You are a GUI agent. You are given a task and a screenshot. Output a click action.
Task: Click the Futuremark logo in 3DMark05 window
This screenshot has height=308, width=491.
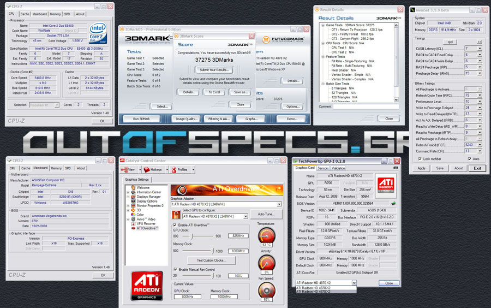283,40
